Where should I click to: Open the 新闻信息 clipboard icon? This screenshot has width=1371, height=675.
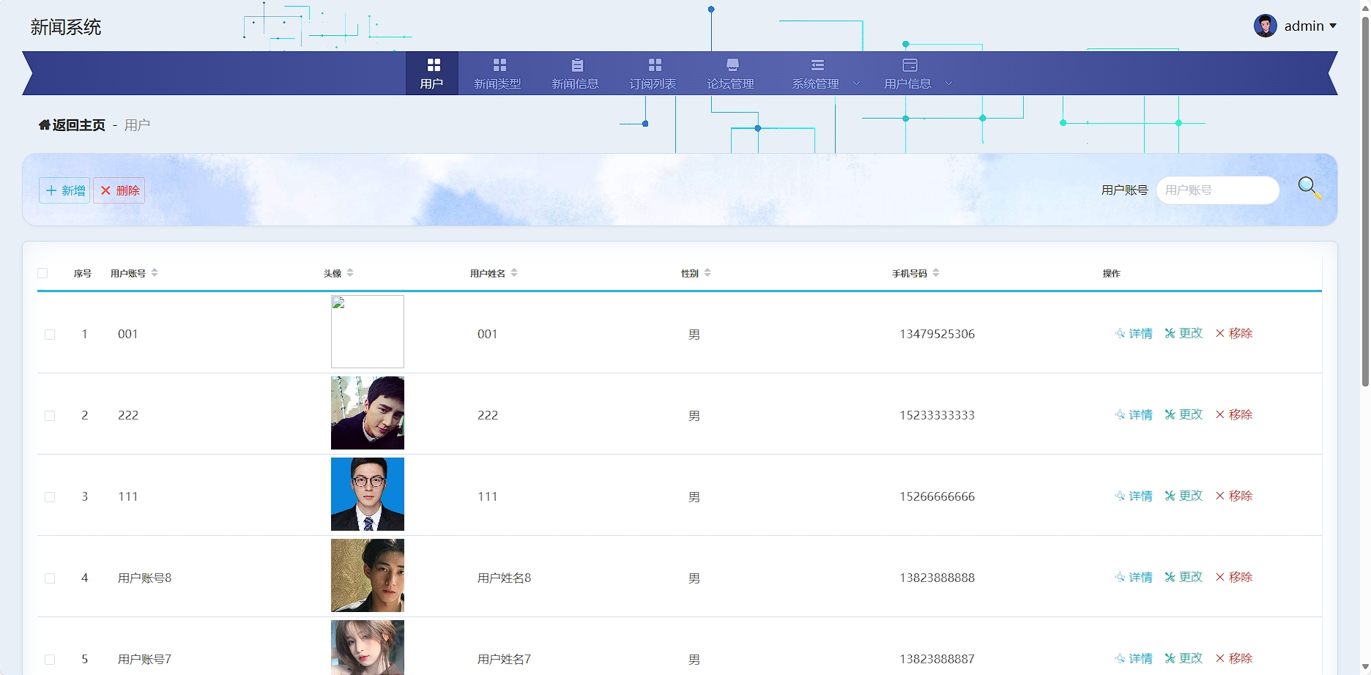pyautogui.click(x=577, y=65)
